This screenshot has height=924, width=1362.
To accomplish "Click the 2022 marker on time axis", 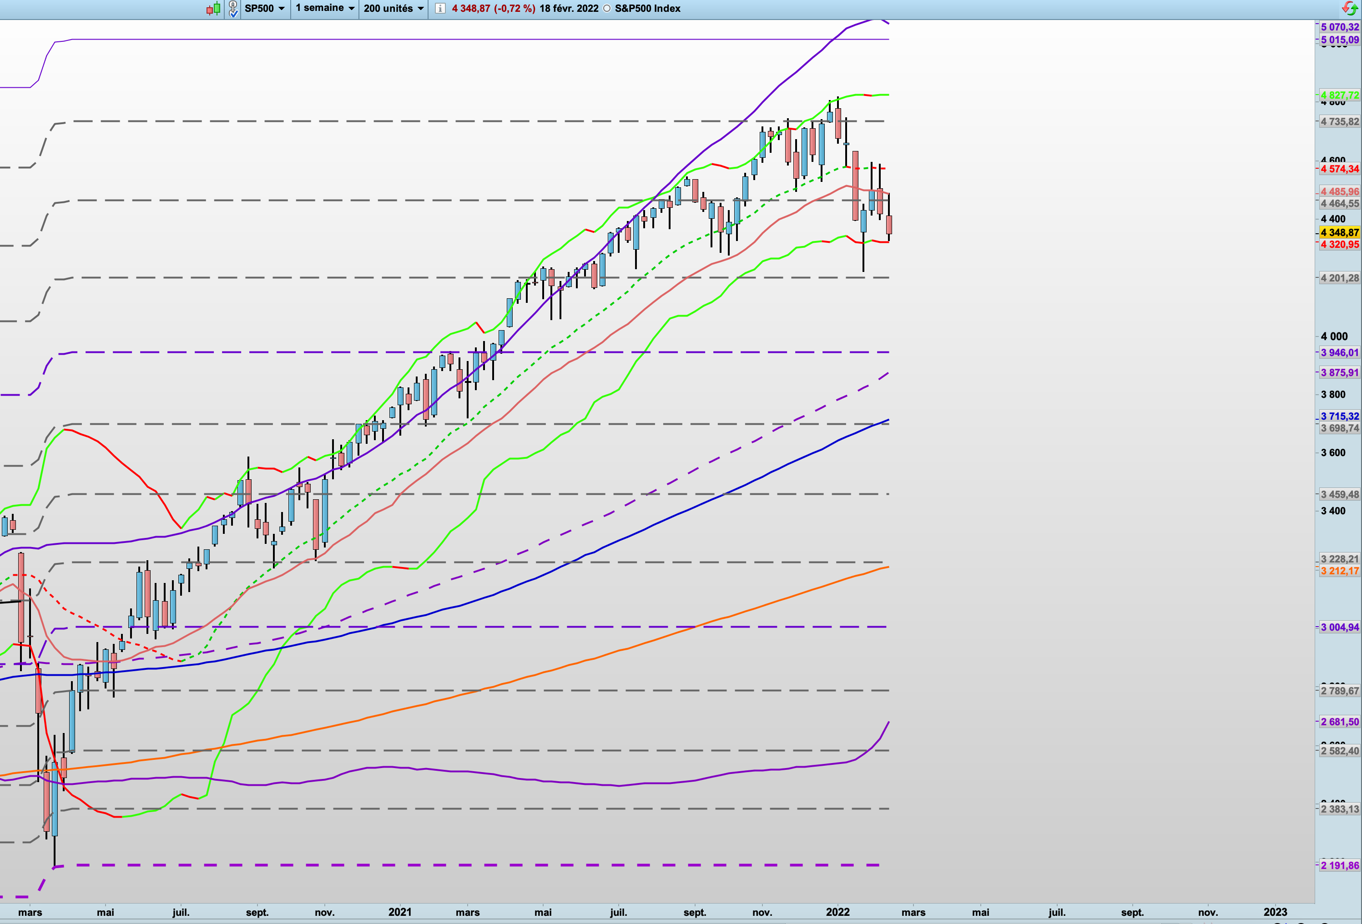I will pos(837,912).
